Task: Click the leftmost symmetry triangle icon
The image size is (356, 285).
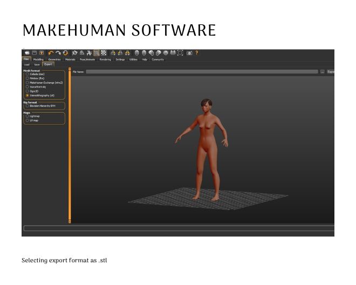Action: pyautogui.click(x=113, y=53)
